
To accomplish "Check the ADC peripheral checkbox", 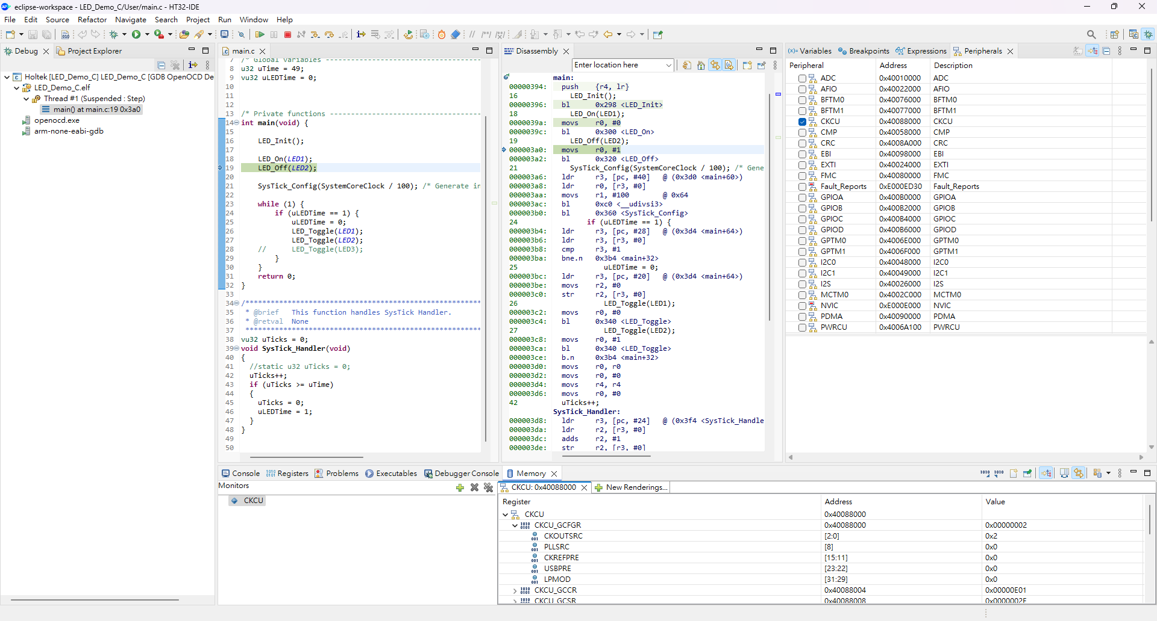I will point(802,78).
